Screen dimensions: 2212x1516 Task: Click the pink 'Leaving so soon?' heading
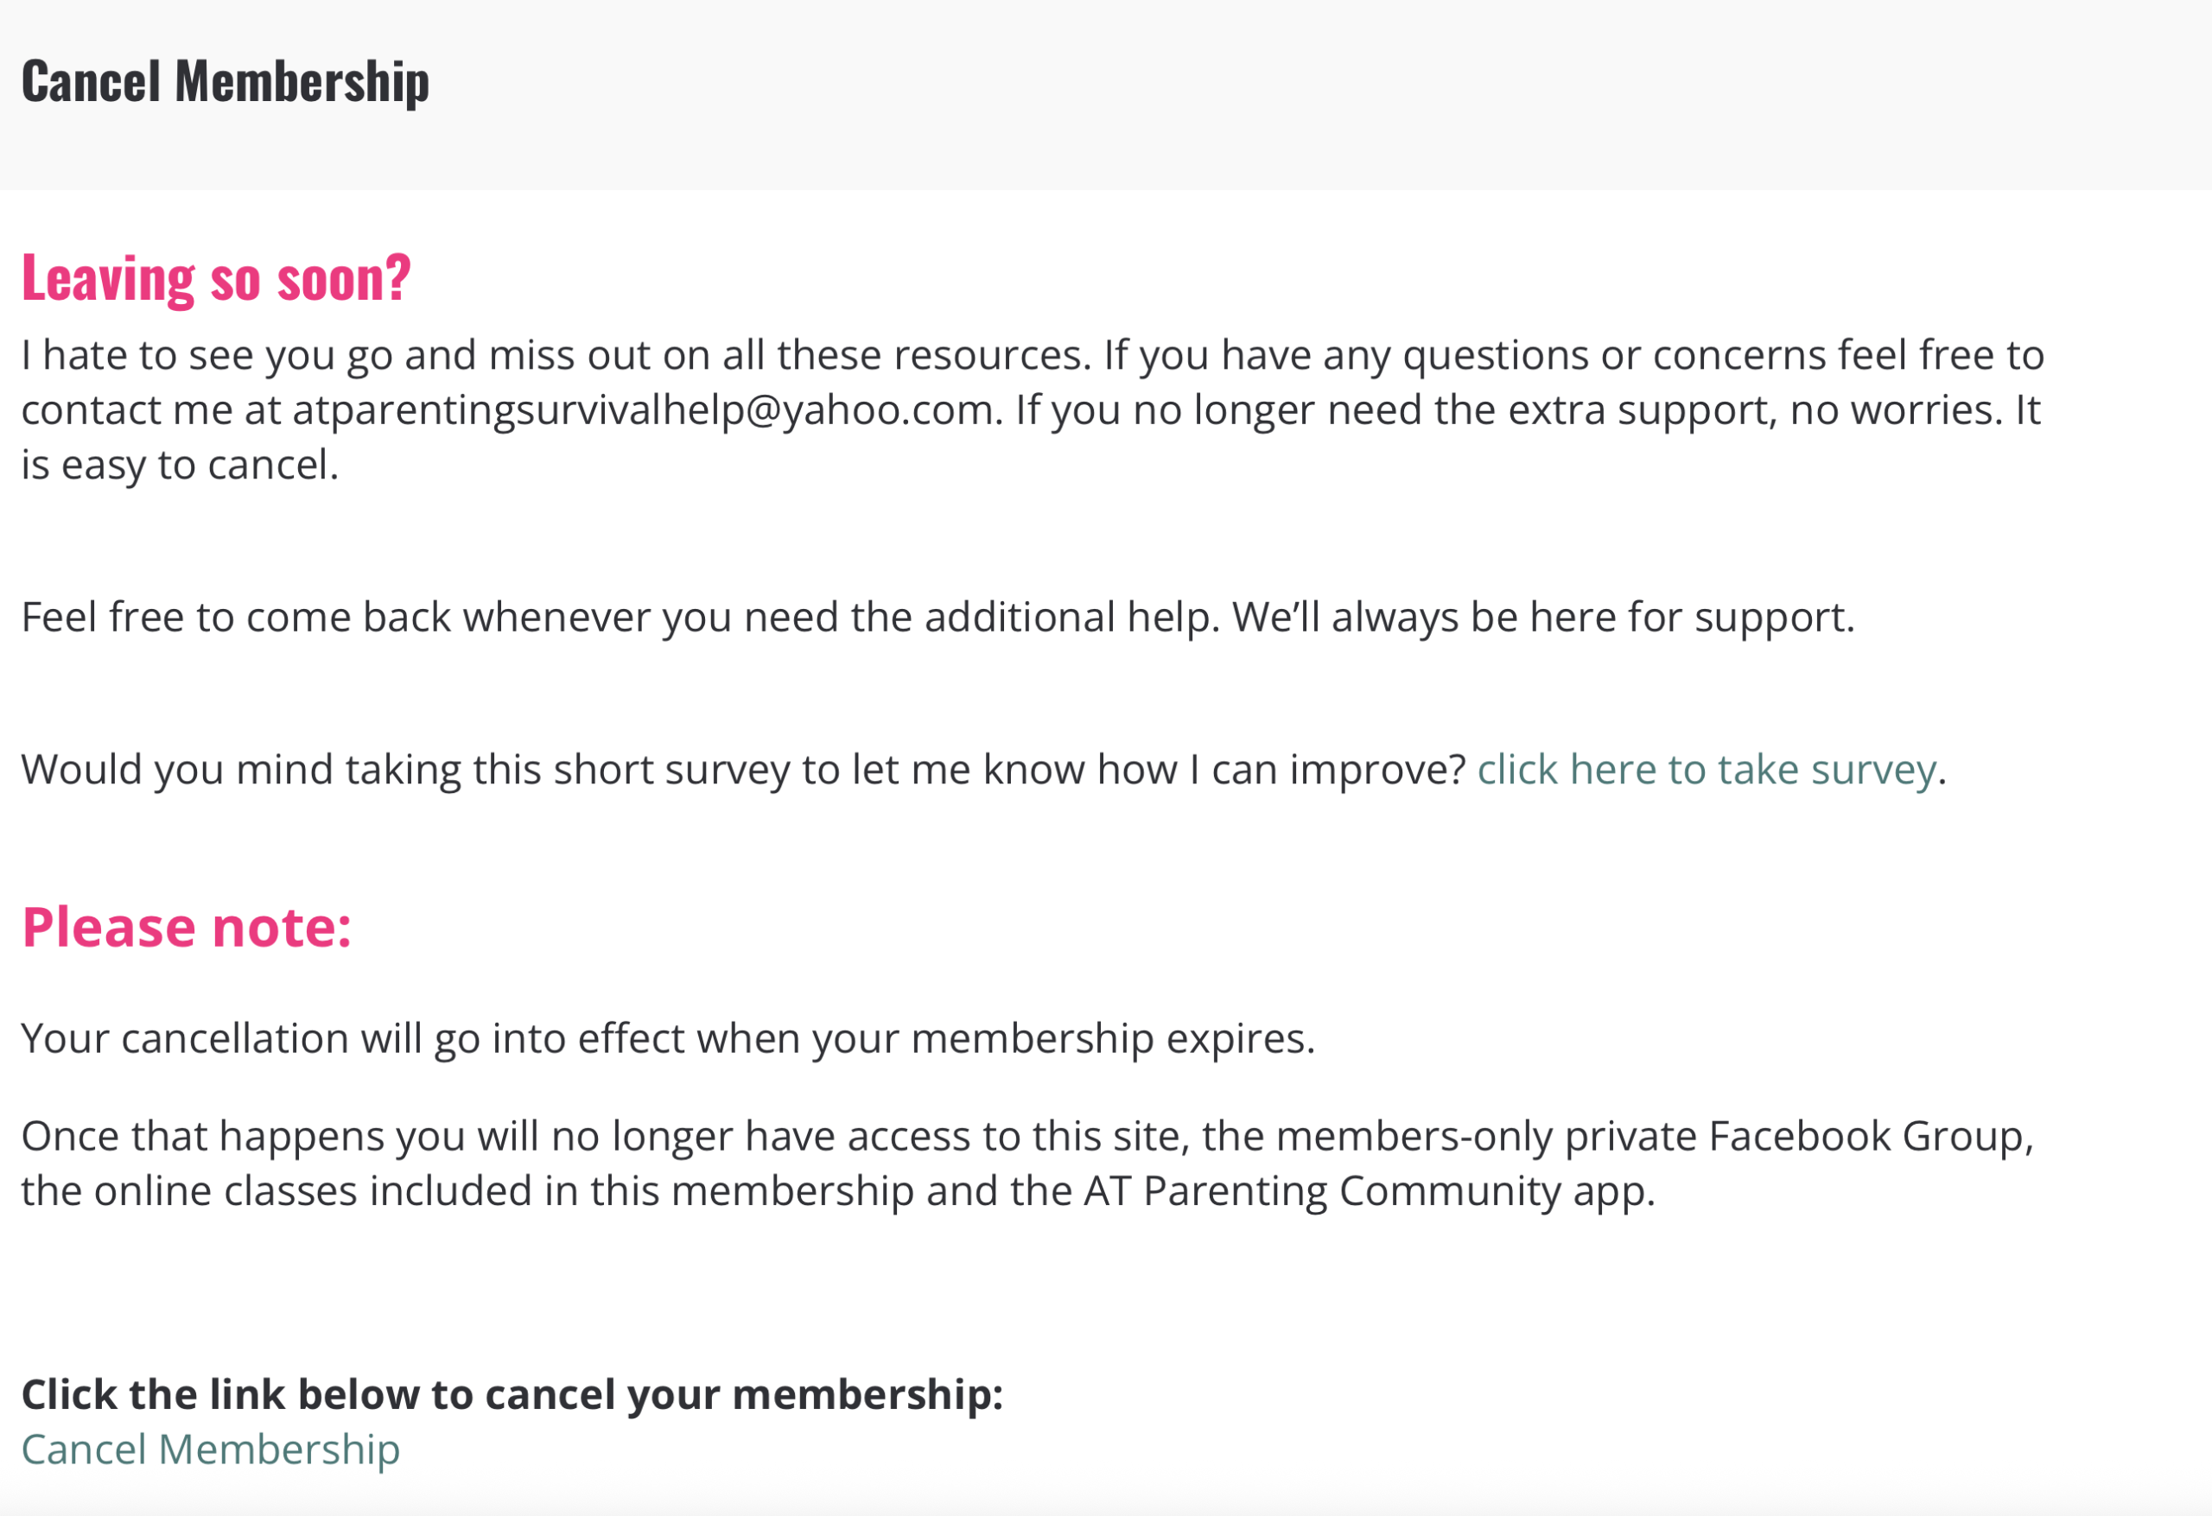(x=216, y=278)
